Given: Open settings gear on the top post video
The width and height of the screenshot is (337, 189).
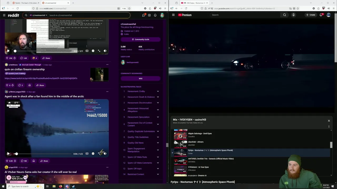Looking at the screenshot, I should point(93,51).
